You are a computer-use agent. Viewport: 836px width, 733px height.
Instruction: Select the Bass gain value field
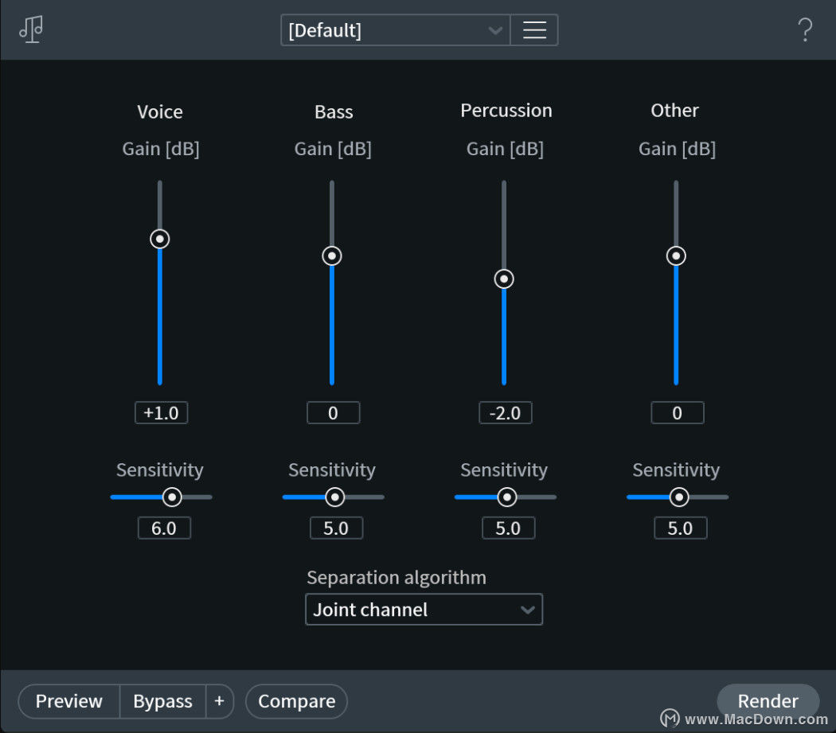click(334, 412)
